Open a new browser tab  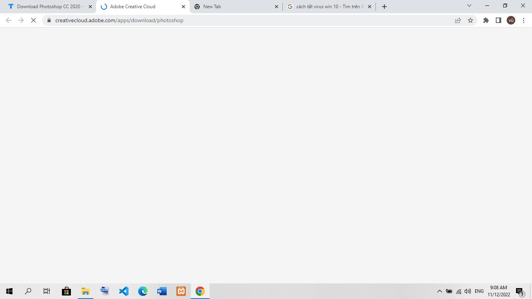(384, 7)
